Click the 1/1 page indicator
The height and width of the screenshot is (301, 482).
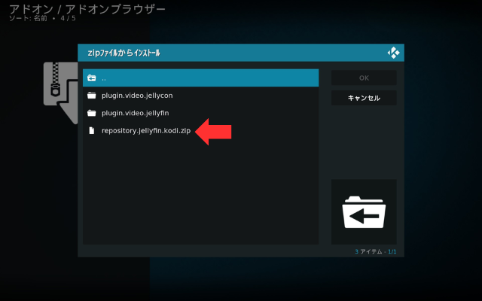click(x=392, y=251)
